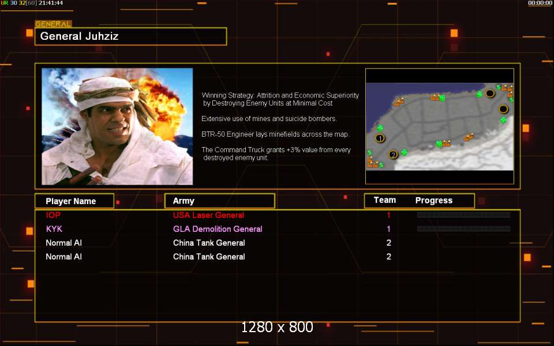Click "The Command Truck grants +3% value" line
Image resolution: width=554 pixels, height=346 pixels.
click(276, 150)
